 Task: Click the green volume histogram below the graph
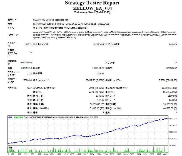[x=88, y=150]
